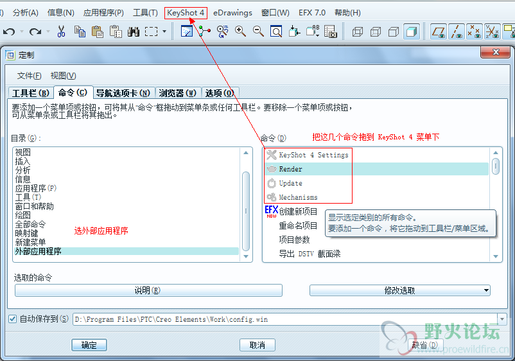The width and height of the screenshot is (515, 361).
Task: Switch to 浏览器(W) tab
Action: coord(178,93)
